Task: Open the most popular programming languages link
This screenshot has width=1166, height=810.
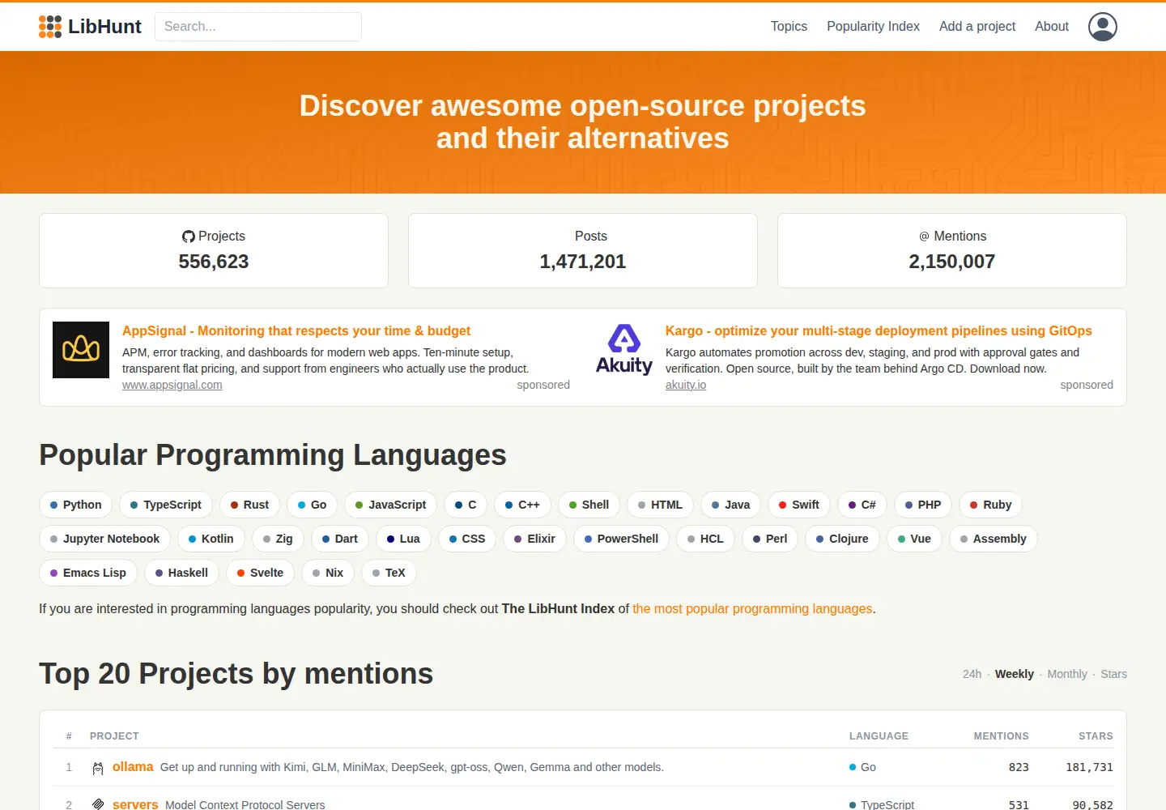Action: [752, 608]
